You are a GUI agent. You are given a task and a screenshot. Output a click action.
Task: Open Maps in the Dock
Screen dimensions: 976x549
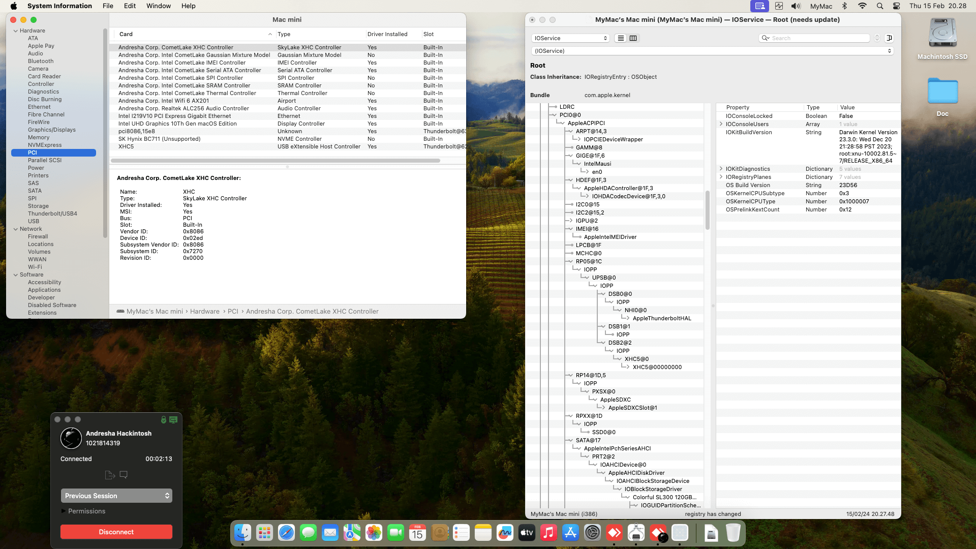point(352,533)
